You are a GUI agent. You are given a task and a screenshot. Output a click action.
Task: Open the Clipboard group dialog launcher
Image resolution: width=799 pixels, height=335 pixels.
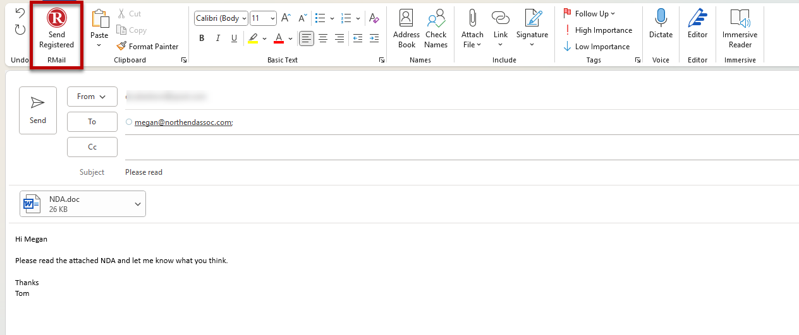coord(184,60)
